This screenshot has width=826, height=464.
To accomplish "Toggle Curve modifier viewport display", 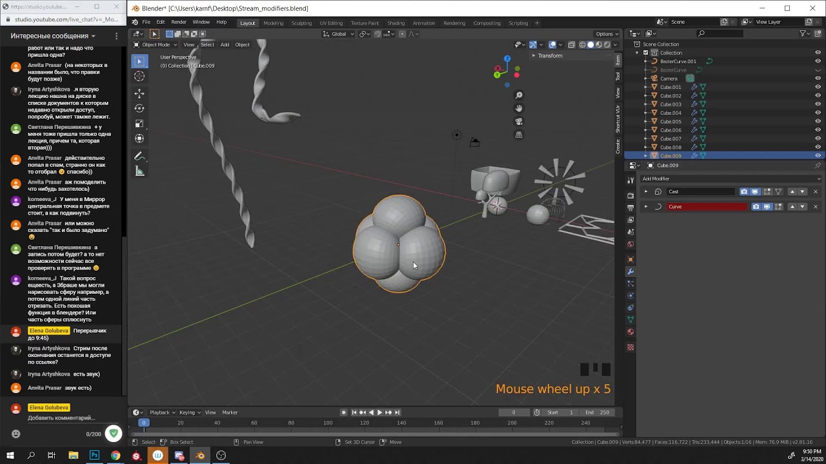I will tap(767, 207).
